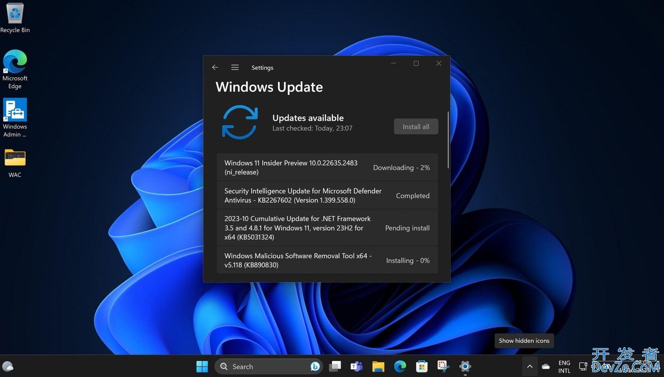Image resolution: width=664 pixels, height=377 pixels.
Task: Open Snipping Tool from the taskbar
Action: coord(443,366)
